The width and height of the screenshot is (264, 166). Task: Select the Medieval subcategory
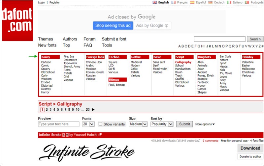coord(136,62)
